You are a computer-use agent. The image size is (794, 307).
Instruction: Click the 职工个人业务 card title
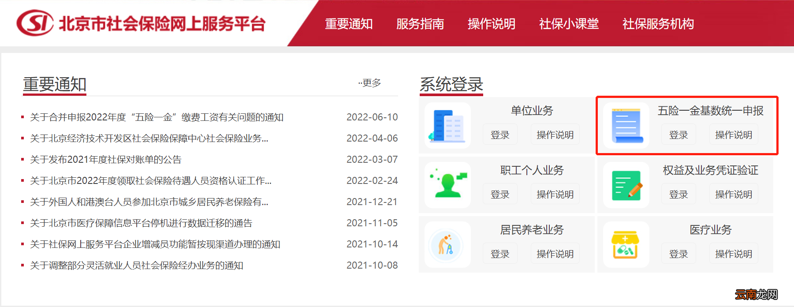pos(532,170)
